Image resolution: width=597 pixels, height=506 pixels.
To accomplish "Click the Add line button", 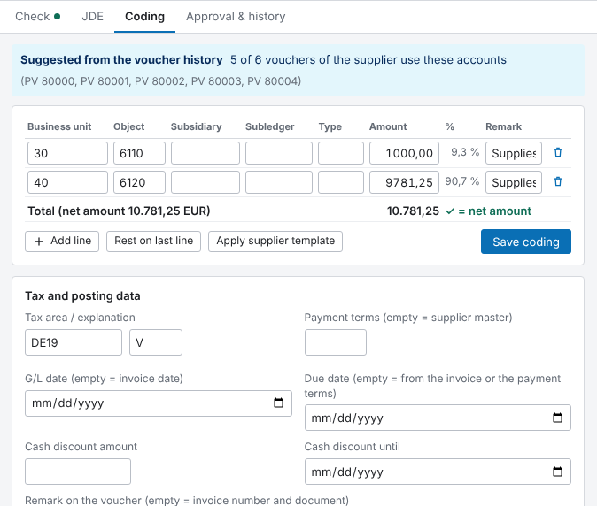I will [x=62, y=241].
